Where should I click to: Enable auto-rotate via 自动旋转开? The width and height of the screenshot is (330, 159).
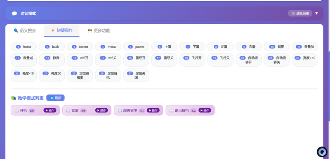(249, 60)
